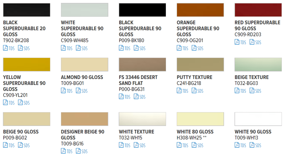Screen dimensions: 285x155
Task: Open SDS PDF for Putty Texture
Action: tap(198, 91)
